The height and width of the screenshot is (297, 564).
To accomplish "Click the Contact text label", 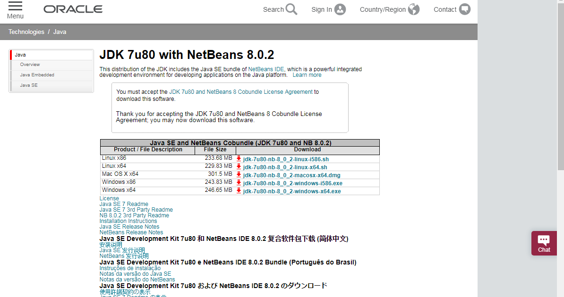I will tap(445, 10).
